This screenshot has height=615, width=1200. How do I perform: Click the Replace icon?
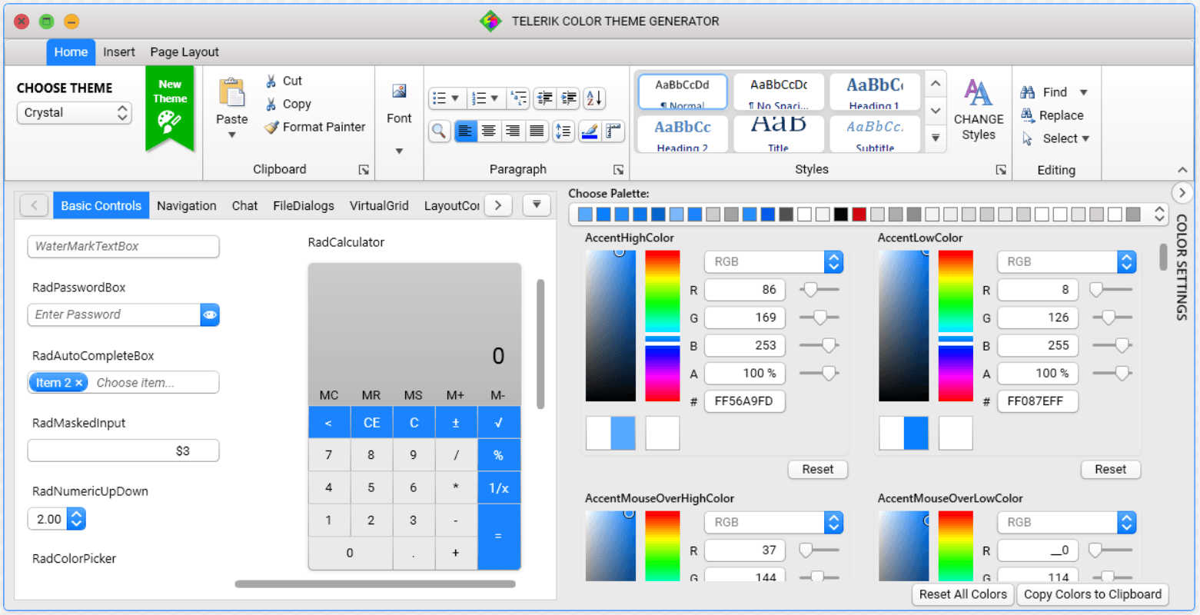click(1028, 115)
